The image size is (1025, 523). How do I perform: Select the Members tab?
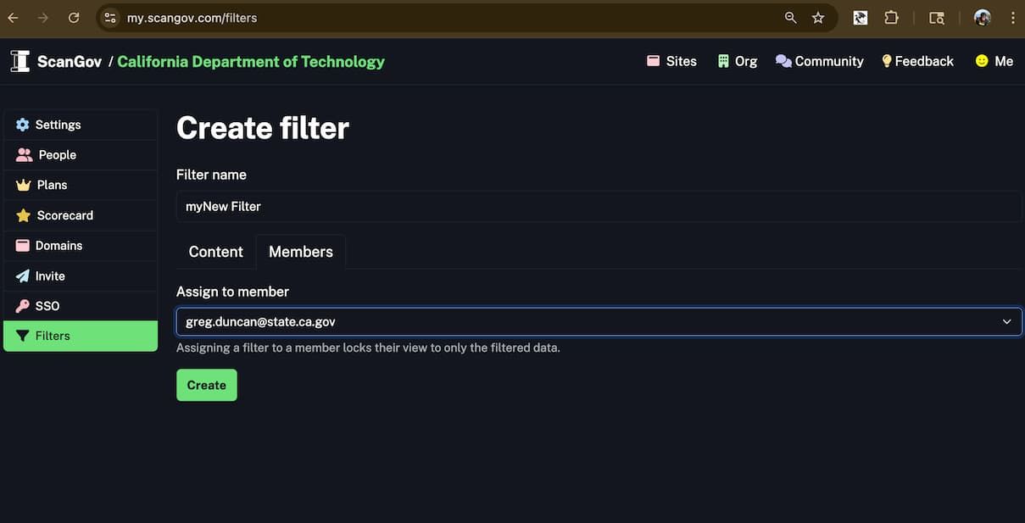coord(300,251)
